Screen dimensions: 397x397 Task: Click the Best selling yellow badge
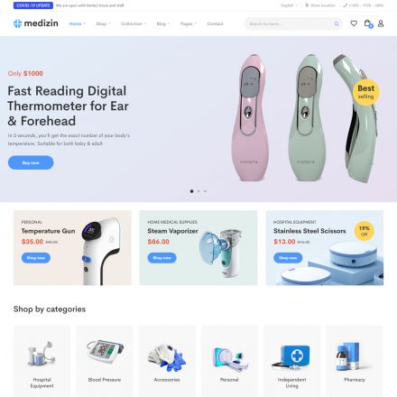365,92
